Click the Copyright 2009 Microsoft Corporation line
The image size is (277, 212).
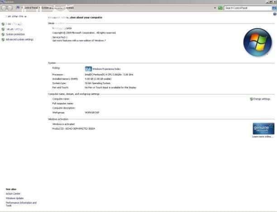tap(84, 33)
